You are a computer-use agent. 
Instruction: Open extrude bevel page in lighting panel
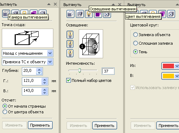(107, 15)
